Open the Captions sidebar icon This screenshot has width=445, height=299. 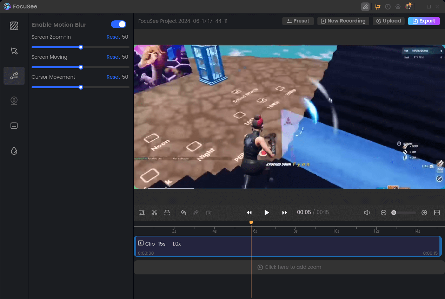(x=14, y=126)
